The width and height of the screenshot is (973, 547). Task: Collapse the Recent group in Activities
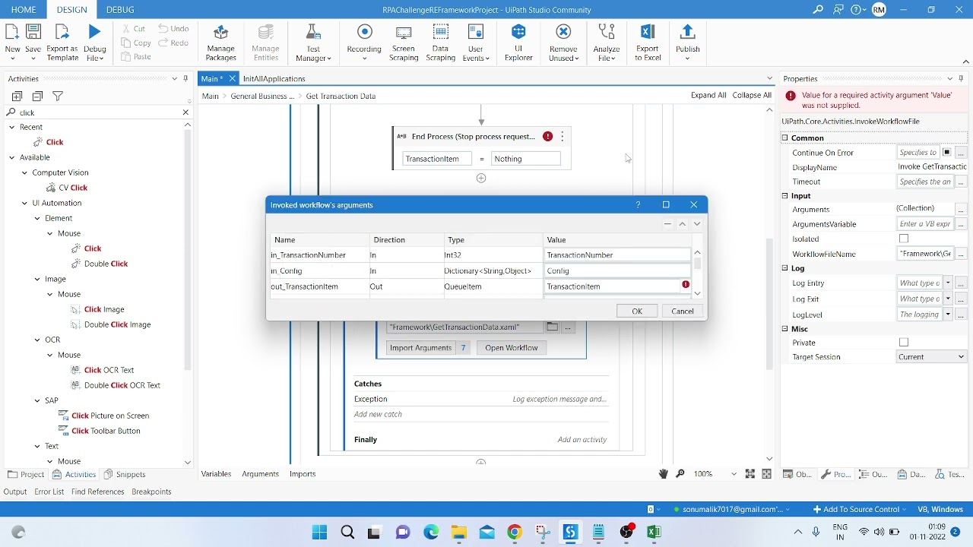click(11, 127)
